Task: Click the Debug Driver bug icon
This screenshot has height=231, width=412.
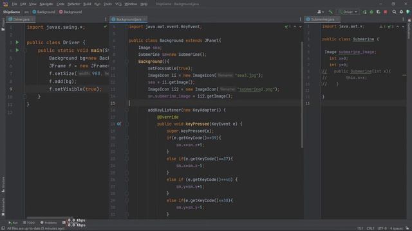Action: 371,12
